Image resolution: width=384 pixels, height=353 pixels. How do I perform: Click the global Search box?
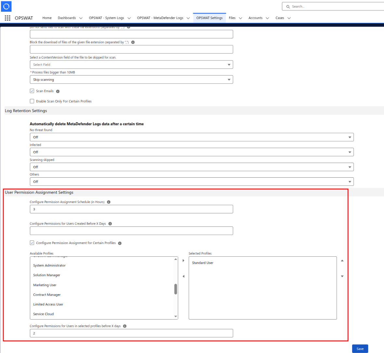[x=333, y=7]
